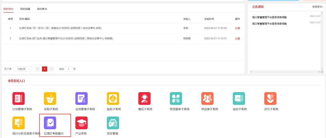Click 查看更多 in the 公告通知 panel
326x138 pixels.
(318, 7)
